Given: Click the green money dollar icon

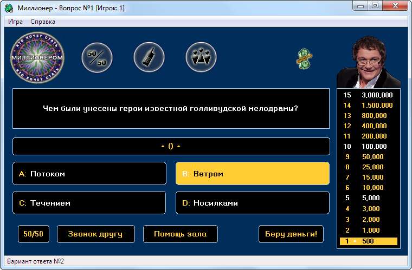Looking at the screenshot, I should pos(304,59).
